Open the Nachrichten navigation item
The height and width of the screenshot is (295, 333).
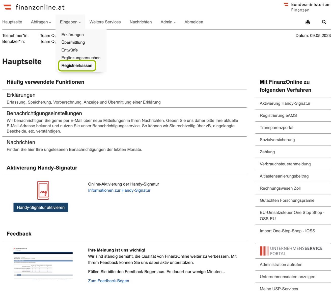tap(141, 22)
